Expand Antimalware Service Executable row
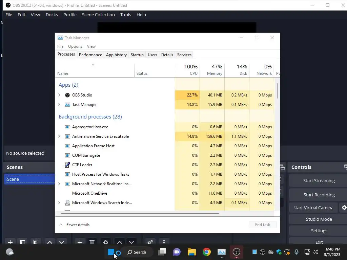The image size is (347, 260). tap(59, 136)
